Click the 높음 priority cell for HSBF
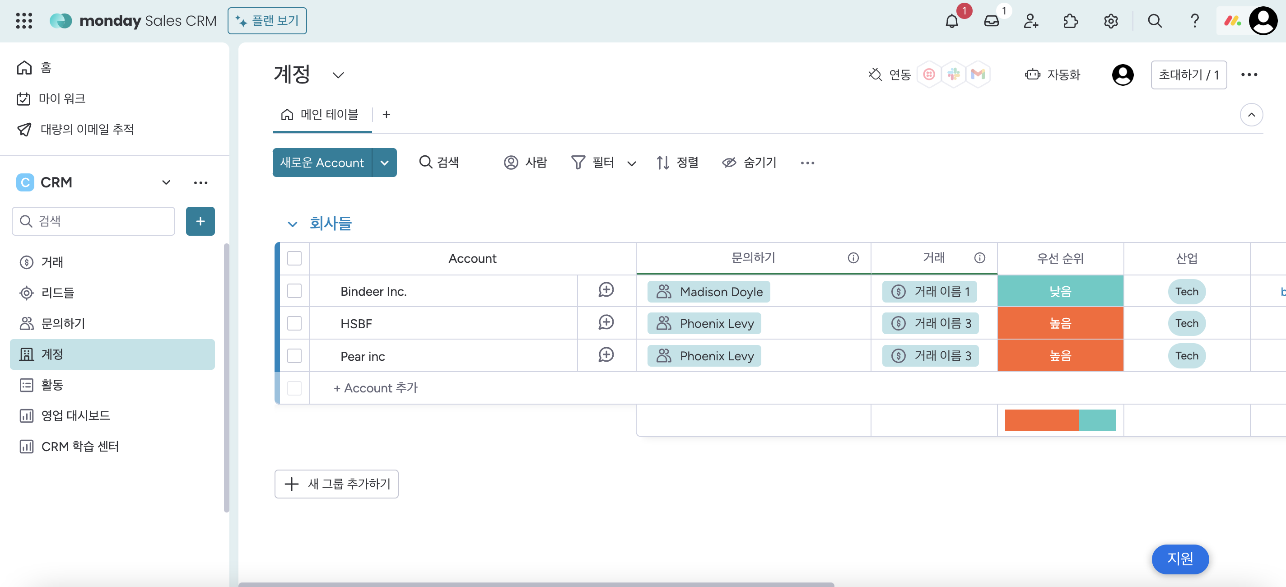The width and height of the screenshot is (1286, 587). pos(1060,323)
